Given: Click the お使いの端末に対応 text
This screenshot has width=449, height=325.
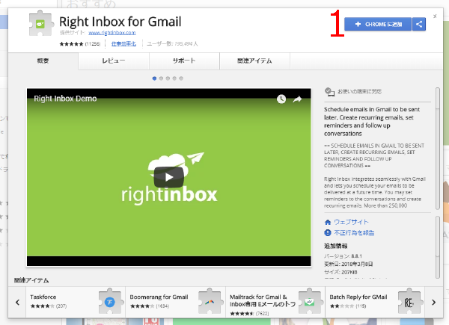Looking at the screenshot, I should point(360,92).
